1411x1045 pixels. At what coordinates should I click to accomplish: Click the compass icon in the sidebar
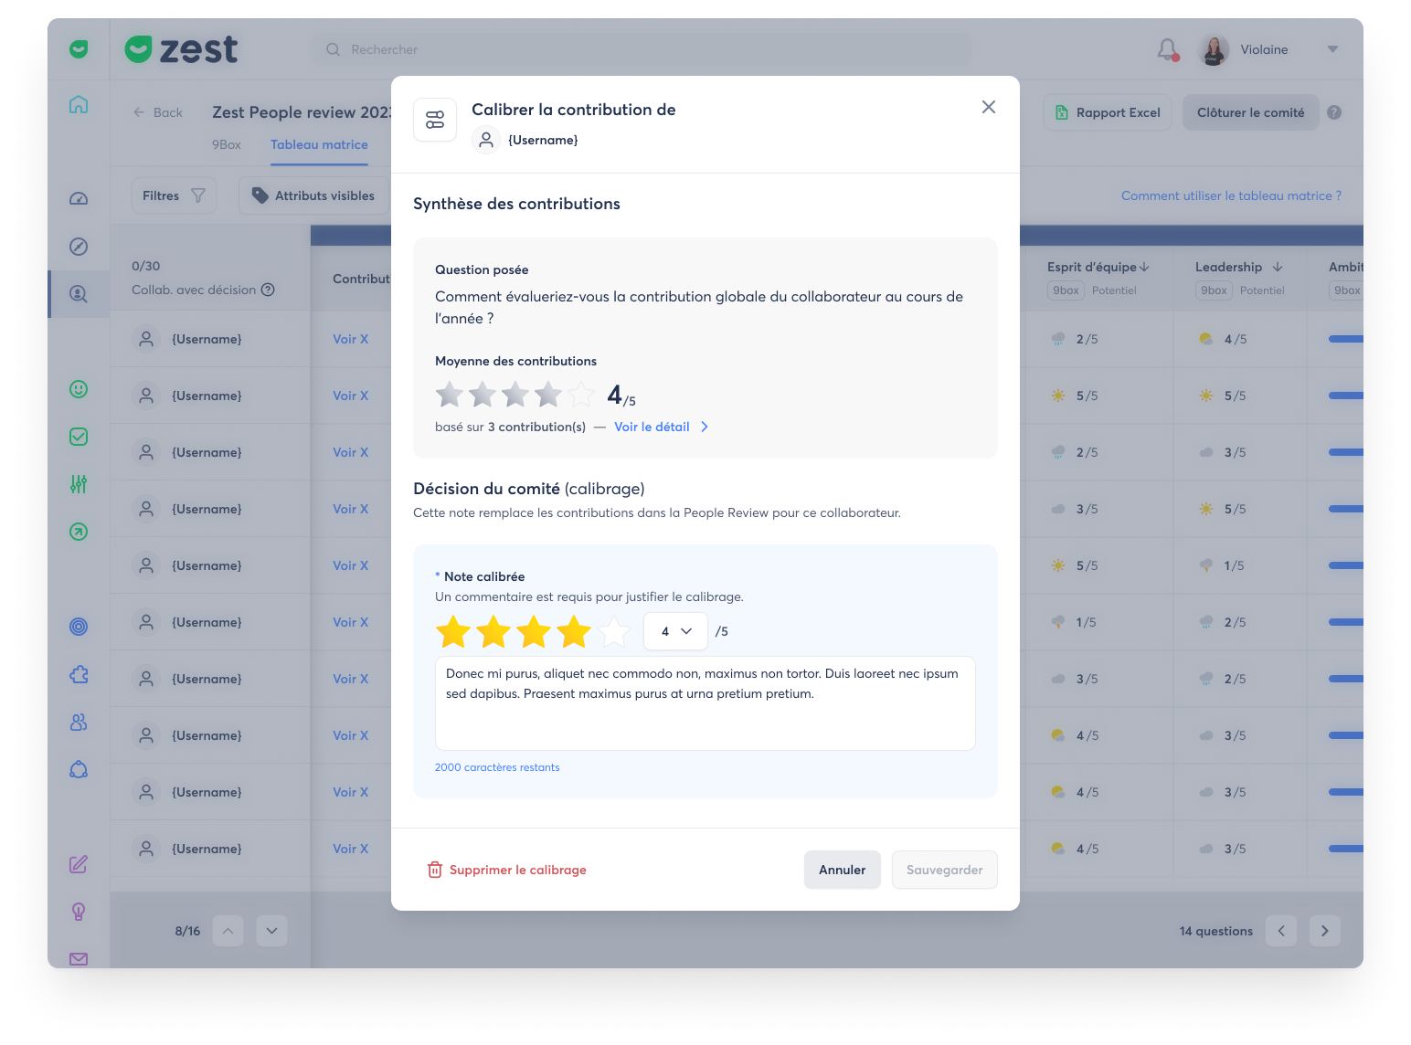[x=79, y=246]
